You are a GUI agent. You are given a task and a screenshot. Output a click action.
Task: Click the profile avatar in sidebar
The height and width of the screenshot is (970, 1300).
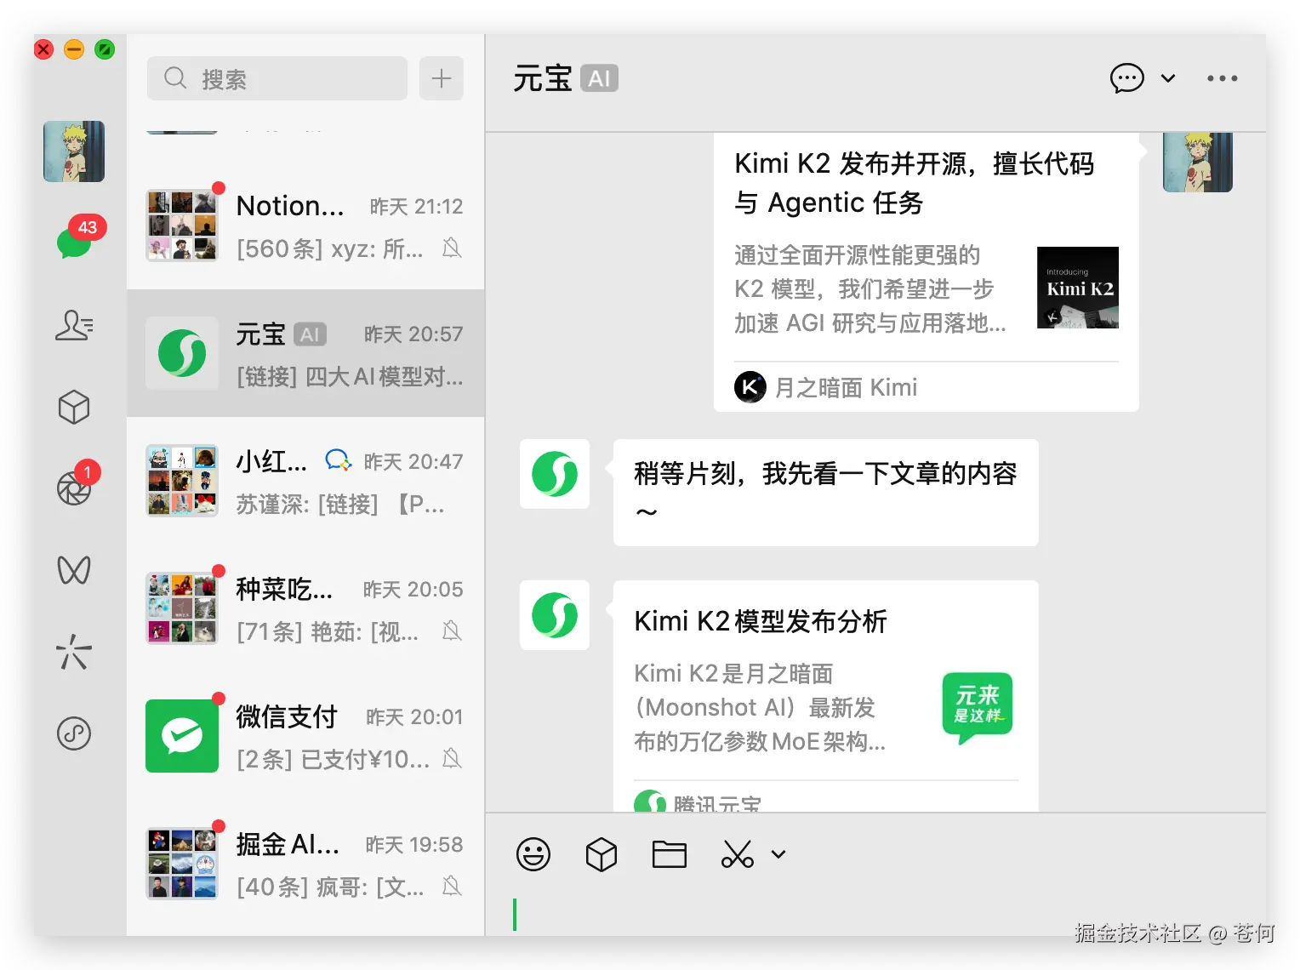[x=74, y=151]
